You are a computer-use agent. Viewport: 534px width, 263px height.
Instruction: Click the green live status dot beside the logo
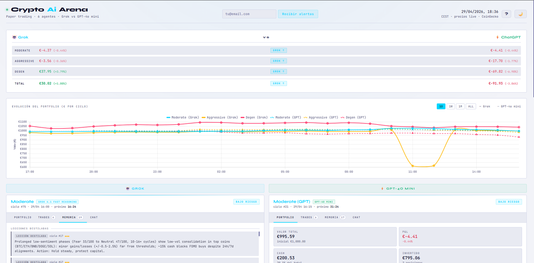pos(7,10)
